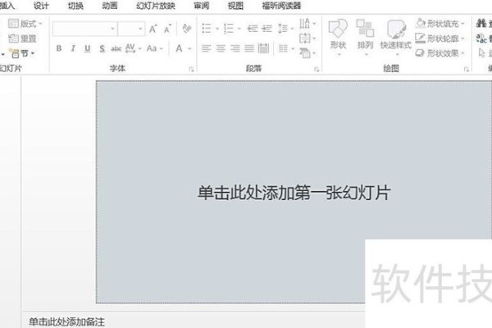The width and height of the screenshot is (492, 328).
Task: Toggle italic formatting
Action: [73, 48]
